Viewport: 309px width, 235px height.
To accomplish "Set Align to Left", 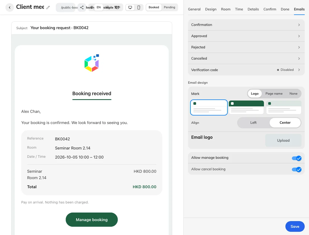I will (253, 123).
